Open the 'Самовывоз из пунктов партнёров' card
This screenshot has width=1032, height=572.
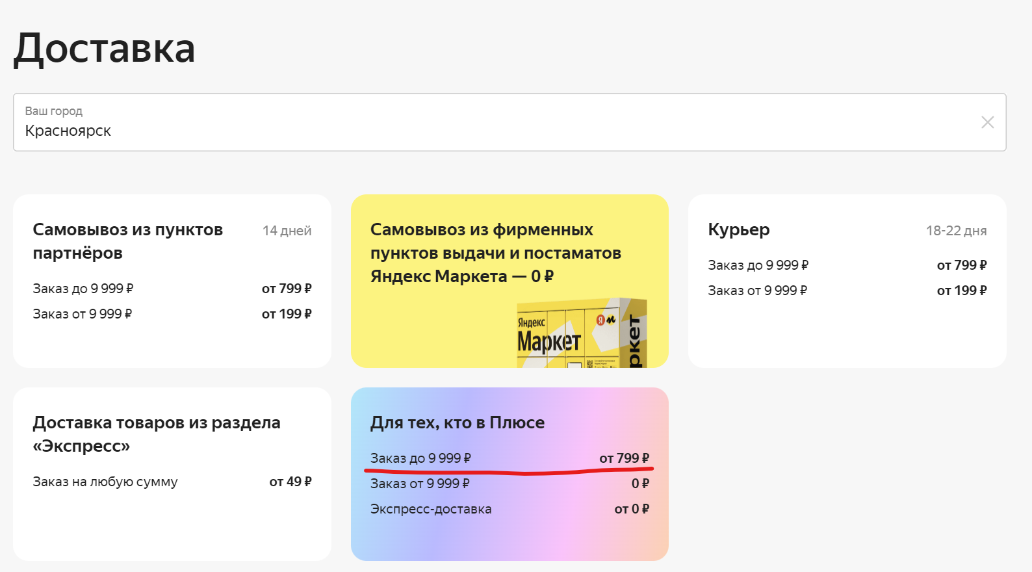tap(172, 281)
